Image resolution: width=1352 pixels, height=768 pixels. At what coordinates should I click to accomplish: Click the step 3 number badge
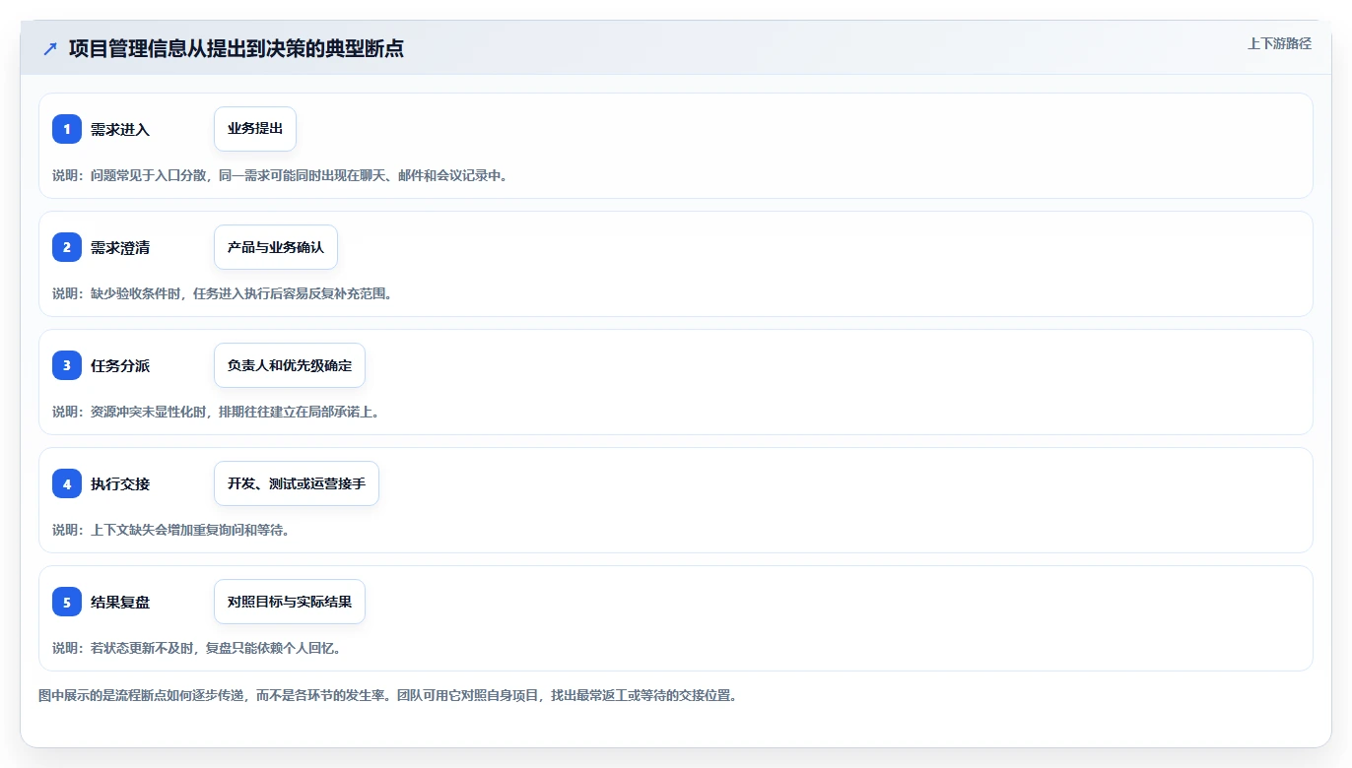coord(67,365)
